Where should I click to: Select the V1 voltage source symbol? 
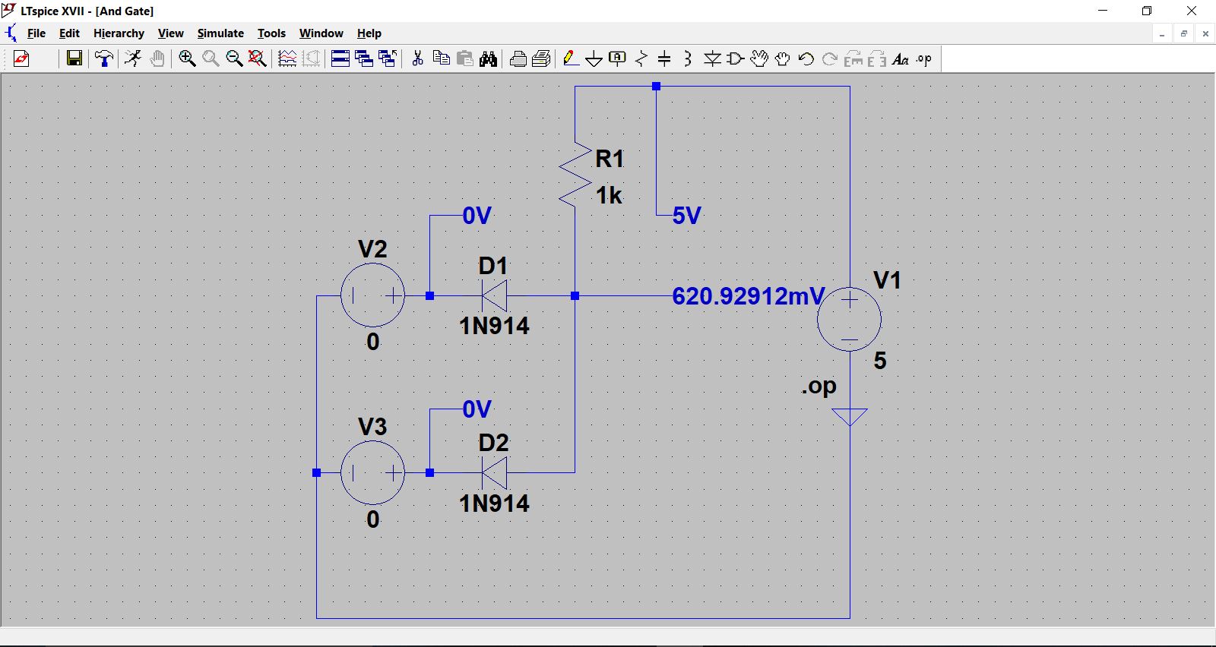(850, 319)
